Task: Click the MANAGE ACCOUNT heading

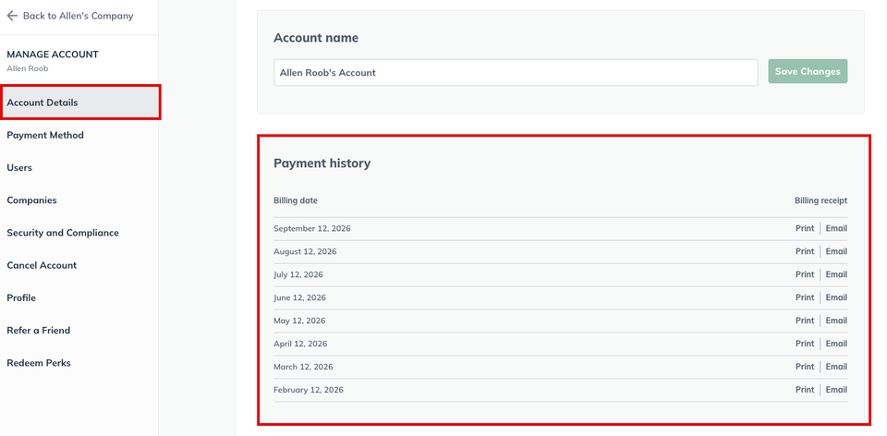Action: (53, 54)
